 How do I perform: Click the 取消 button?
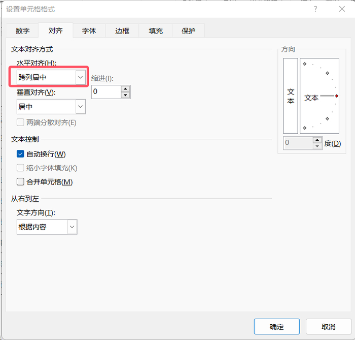tap(328, 326)
